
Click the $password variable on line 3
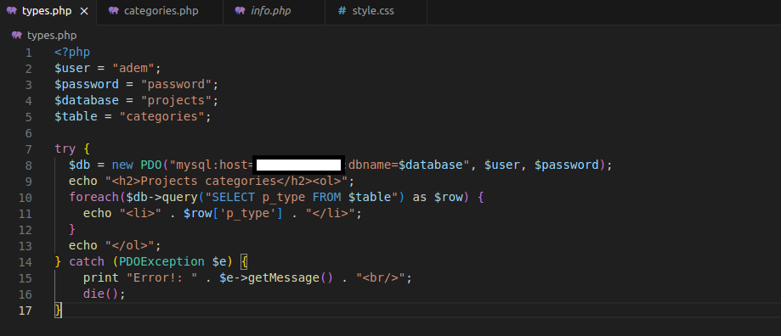point(87,84)
